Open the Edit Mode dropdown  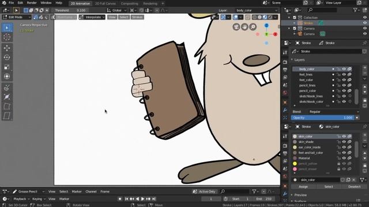(x=17, y=17)
